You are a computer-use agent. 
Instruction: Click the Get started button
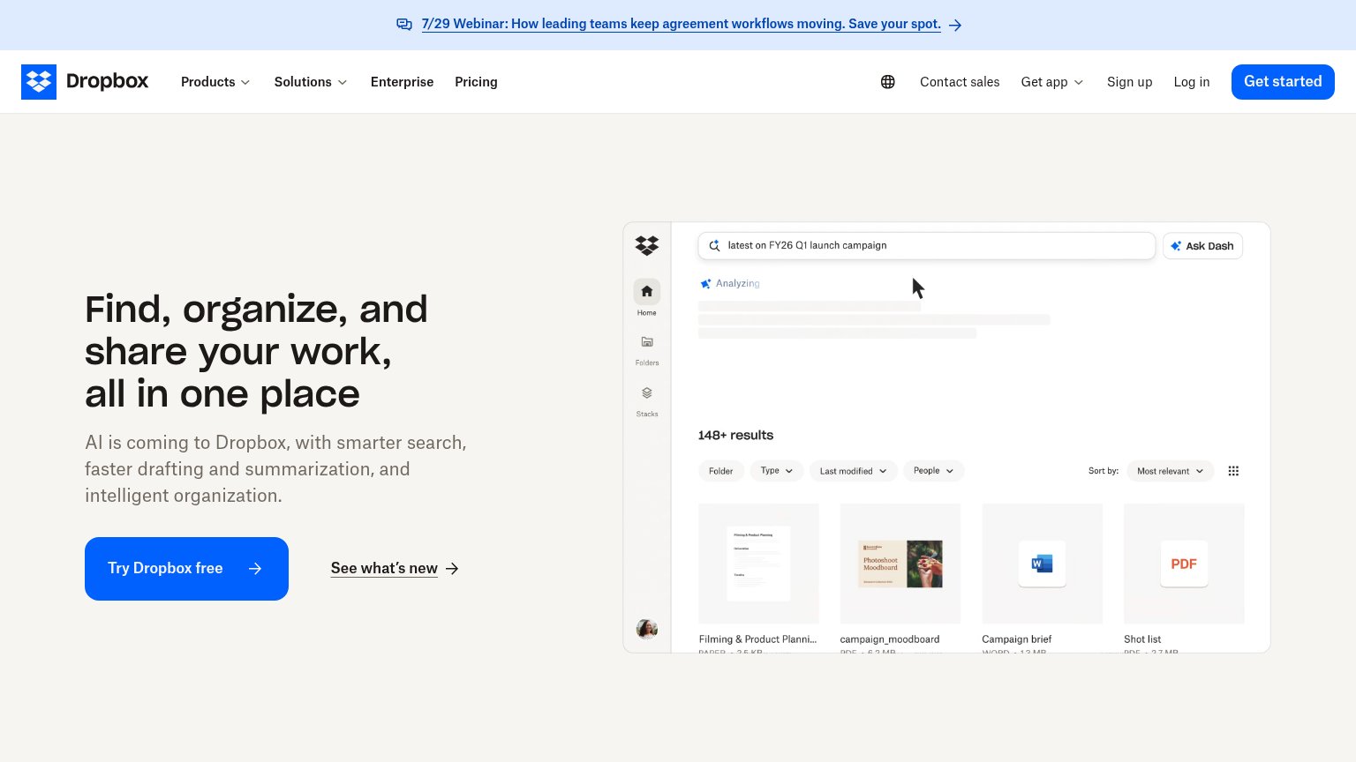[x=1283, y=82]
